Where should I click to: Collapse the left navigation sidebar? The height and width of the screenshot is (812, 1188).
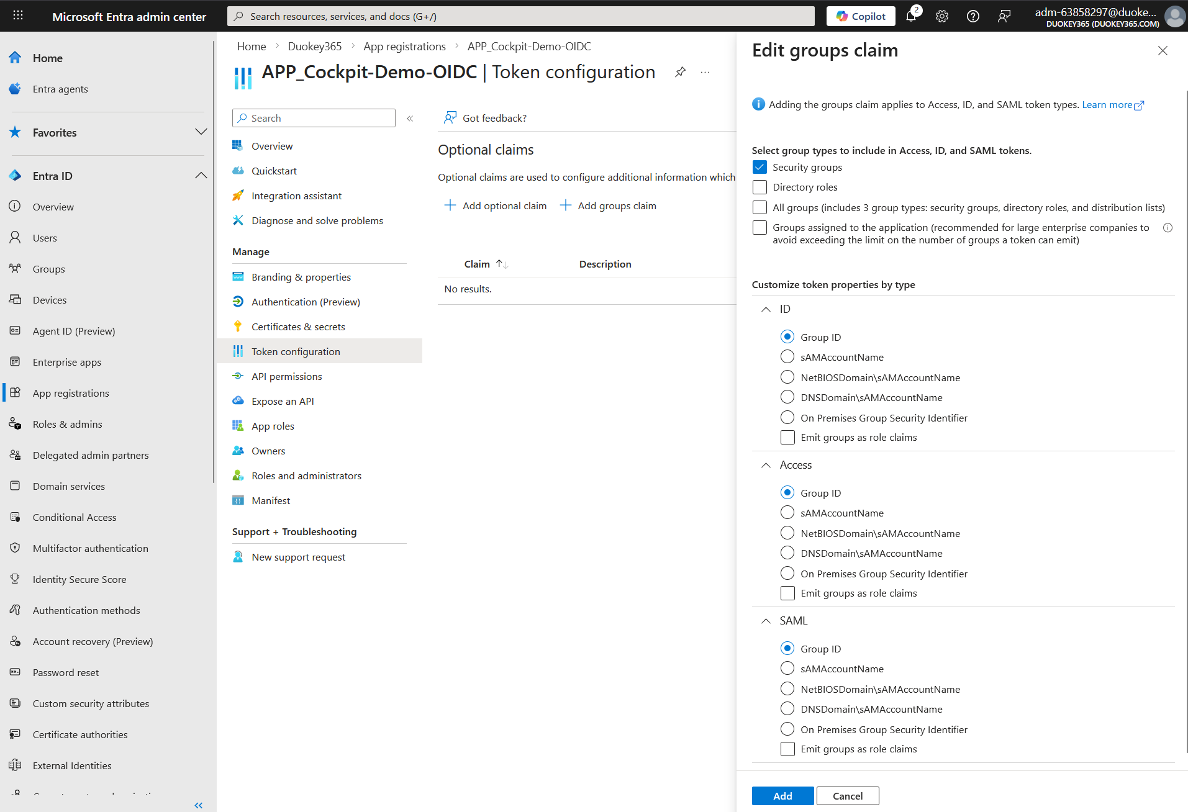[x=199, y=805]
